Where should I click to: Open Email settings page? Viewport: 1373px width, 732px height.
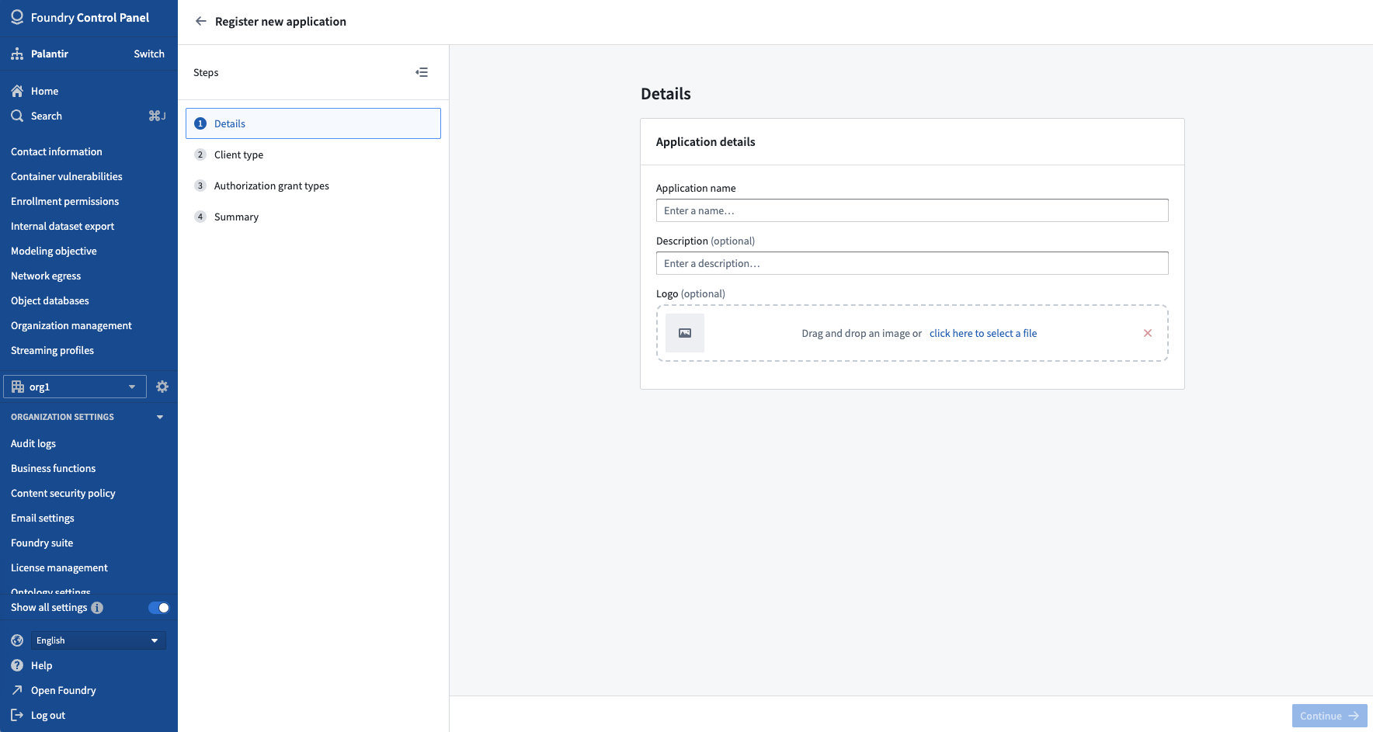pyautogui.click(x=43, y=518)
